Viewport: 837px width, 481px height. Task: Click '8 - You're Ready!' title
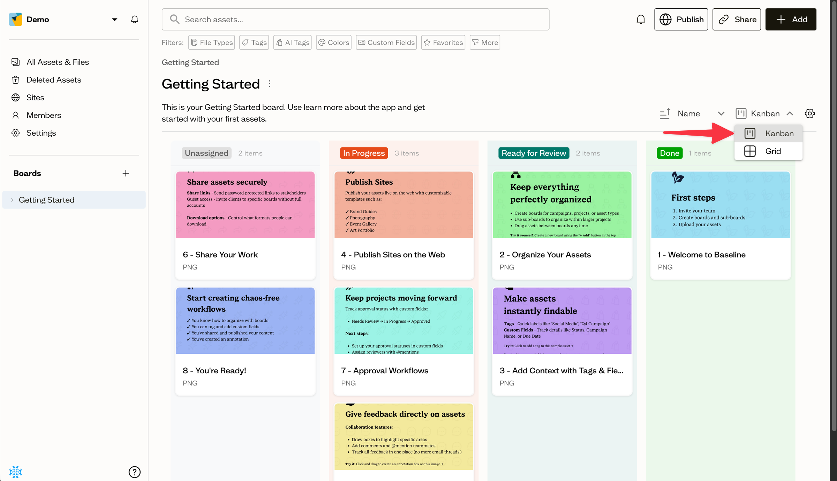pos(214,371)
